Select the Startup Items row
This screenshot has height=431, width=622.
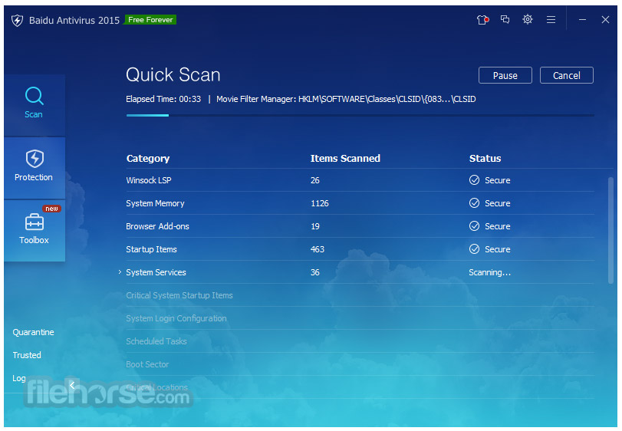pos(360,249)
